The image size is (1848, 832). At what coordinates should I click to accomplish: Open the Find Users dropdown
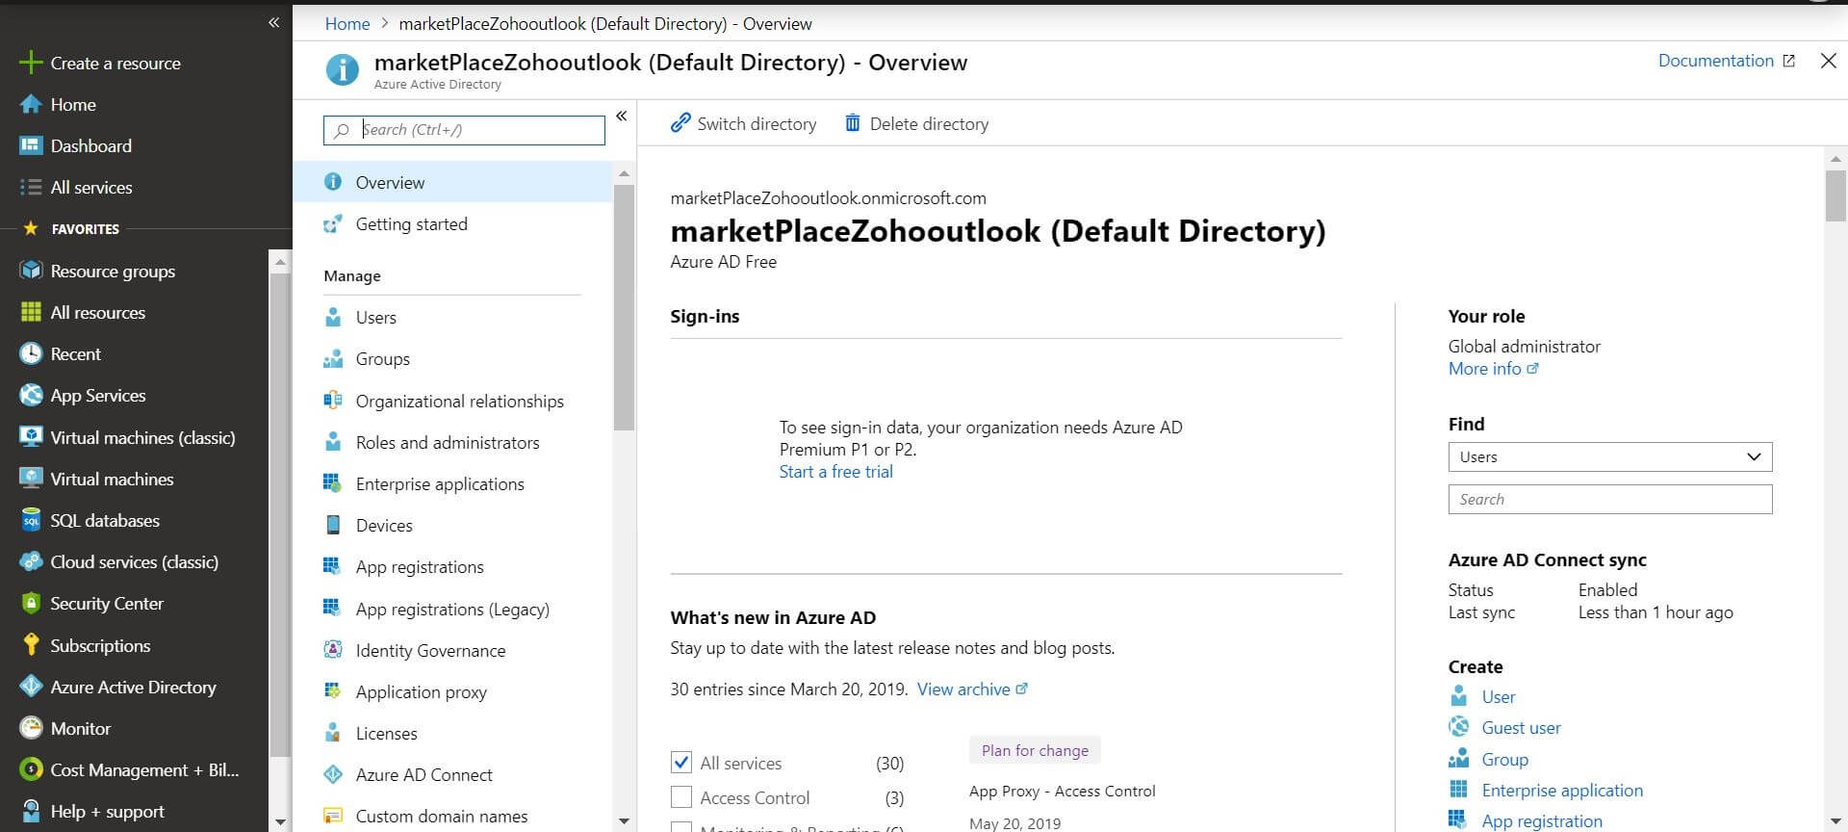tap(1609, 456)
